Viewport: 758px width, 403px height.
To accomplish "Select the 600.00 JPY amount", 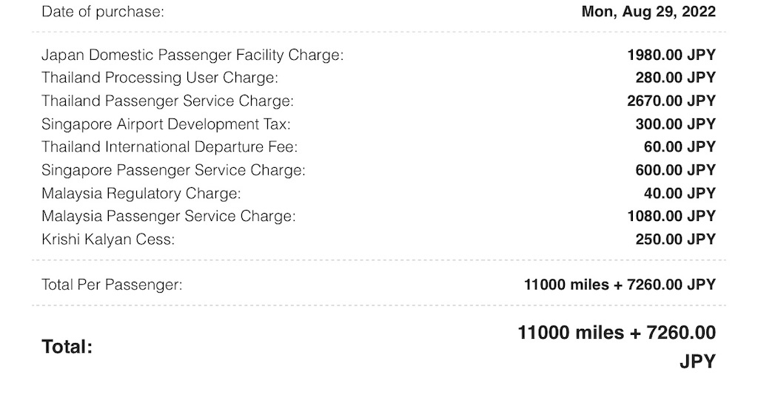I will click(x=675, y=170).
